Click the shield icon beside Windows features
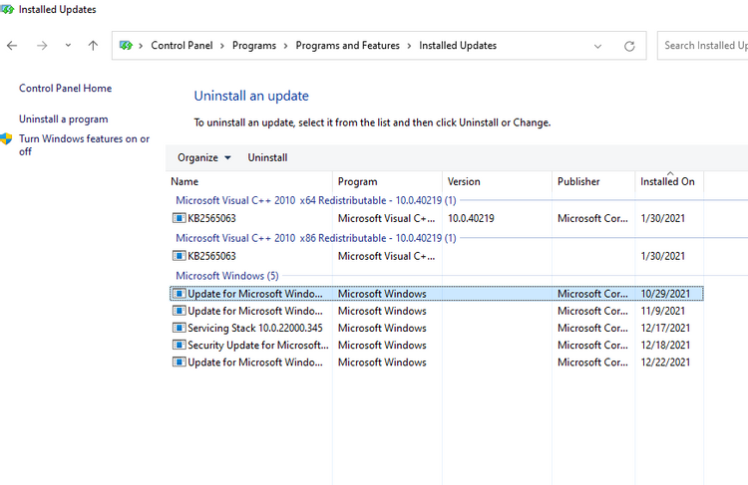This screenshot has width=748, height=485. coord(6,139)
